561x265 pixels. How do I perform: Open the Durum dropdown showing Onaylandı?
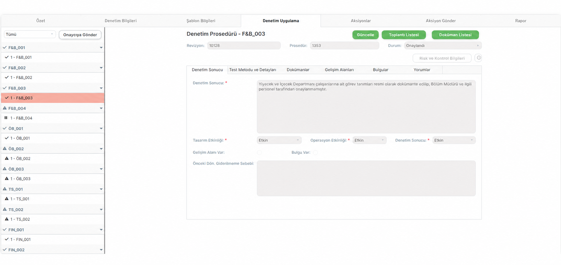click(x=443, y=45)
